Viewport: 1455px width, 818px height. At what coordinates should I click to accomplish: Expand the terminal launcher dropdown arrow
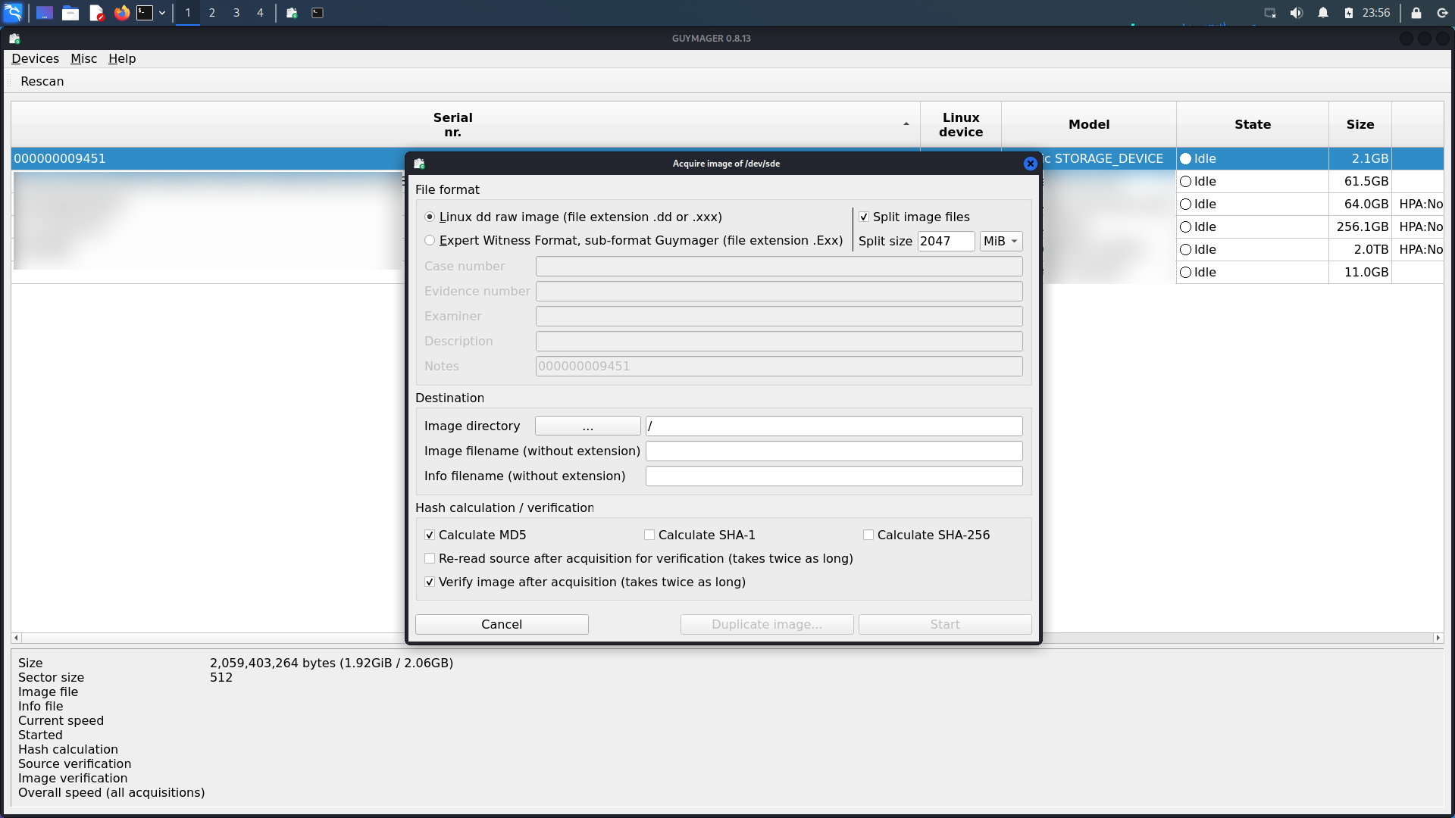point(162,13)
